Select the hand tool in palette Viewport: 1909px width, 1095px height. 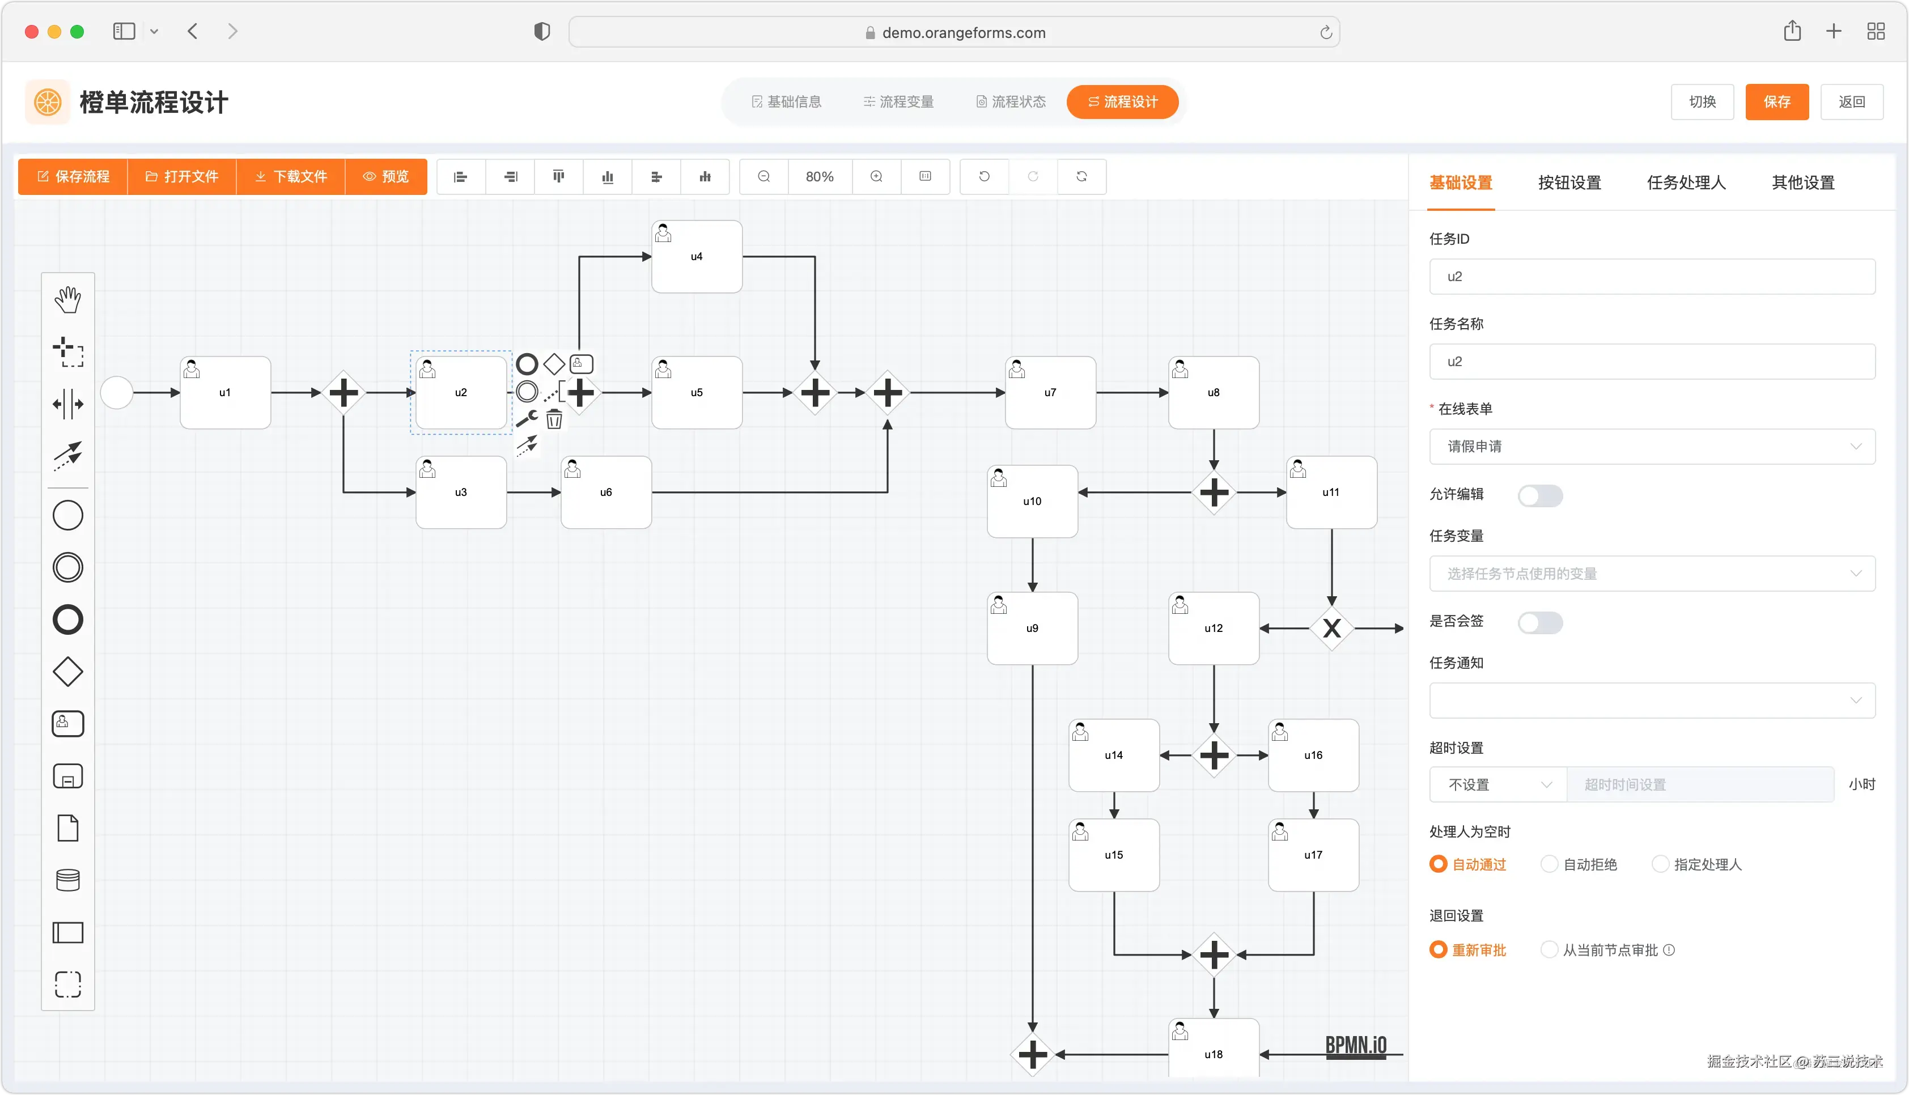[67, 299]
